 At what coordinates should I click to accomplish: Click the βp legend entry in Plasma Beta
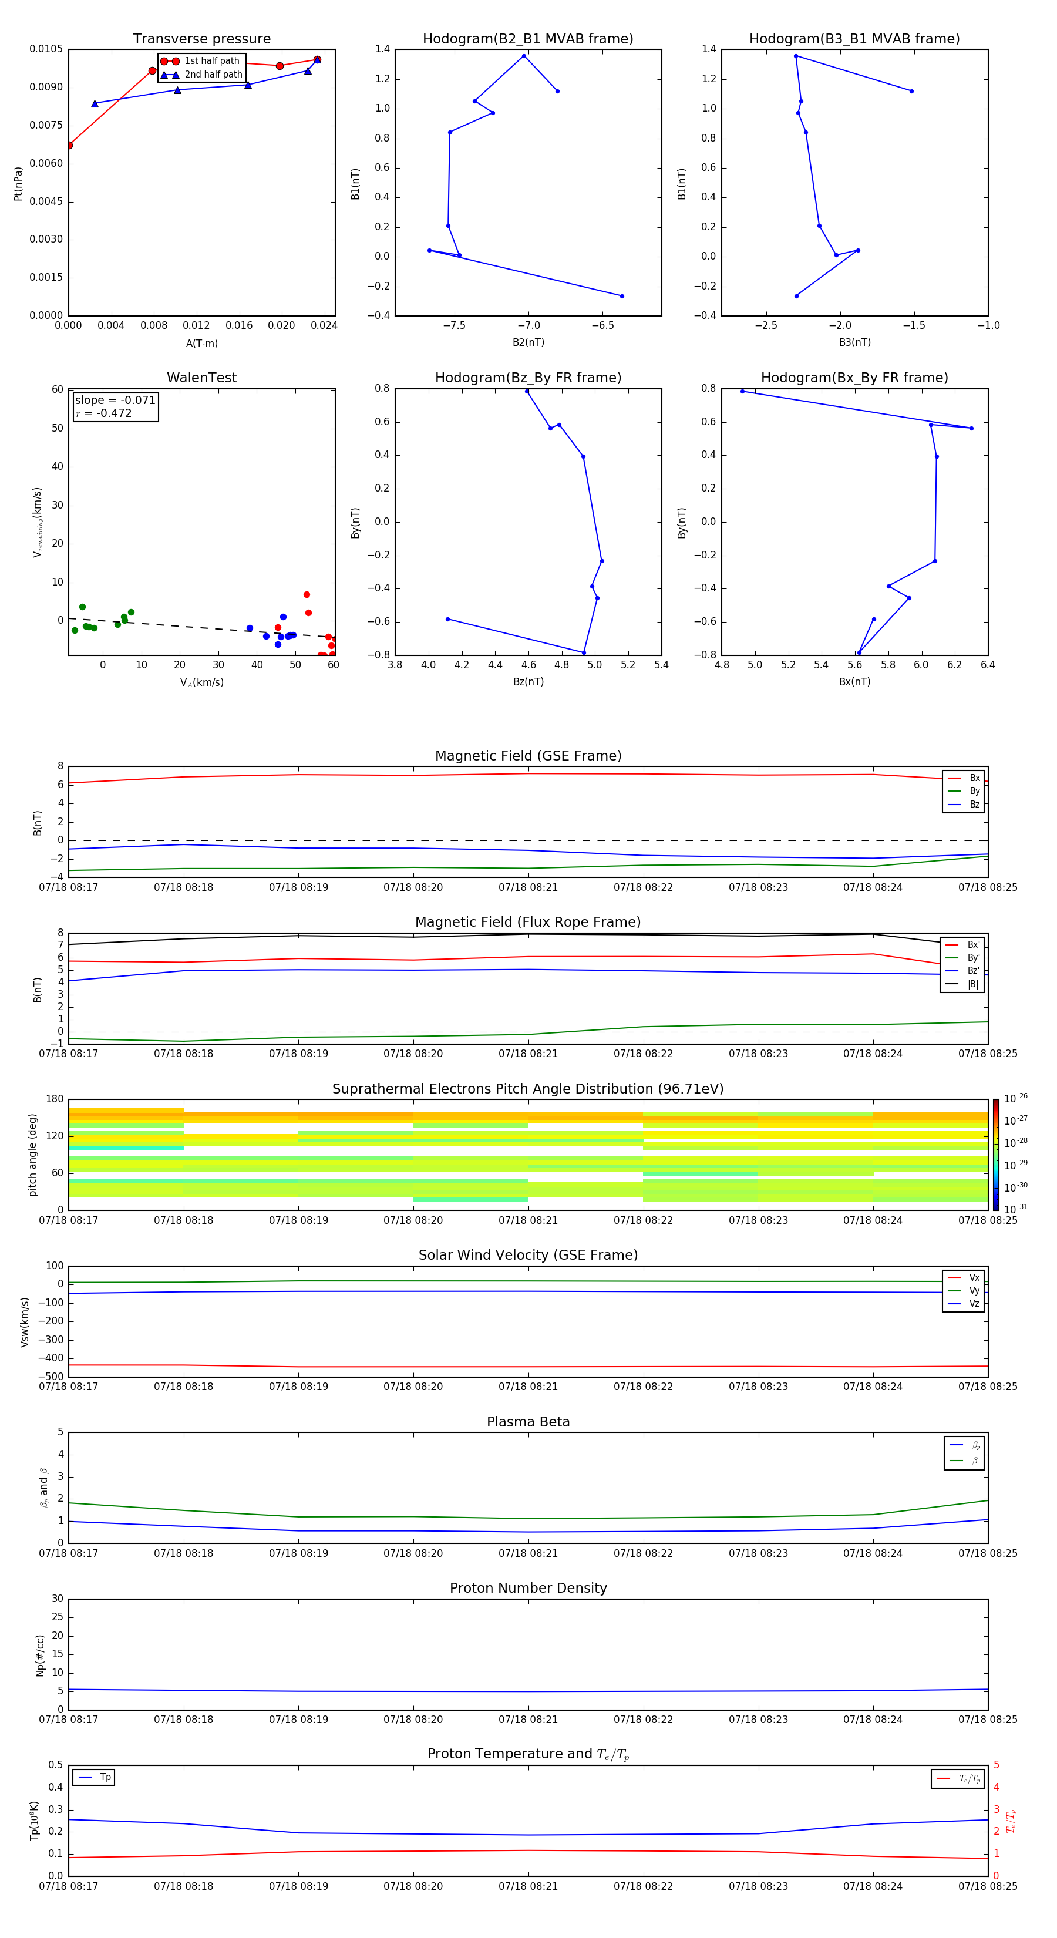(964, 1445)
